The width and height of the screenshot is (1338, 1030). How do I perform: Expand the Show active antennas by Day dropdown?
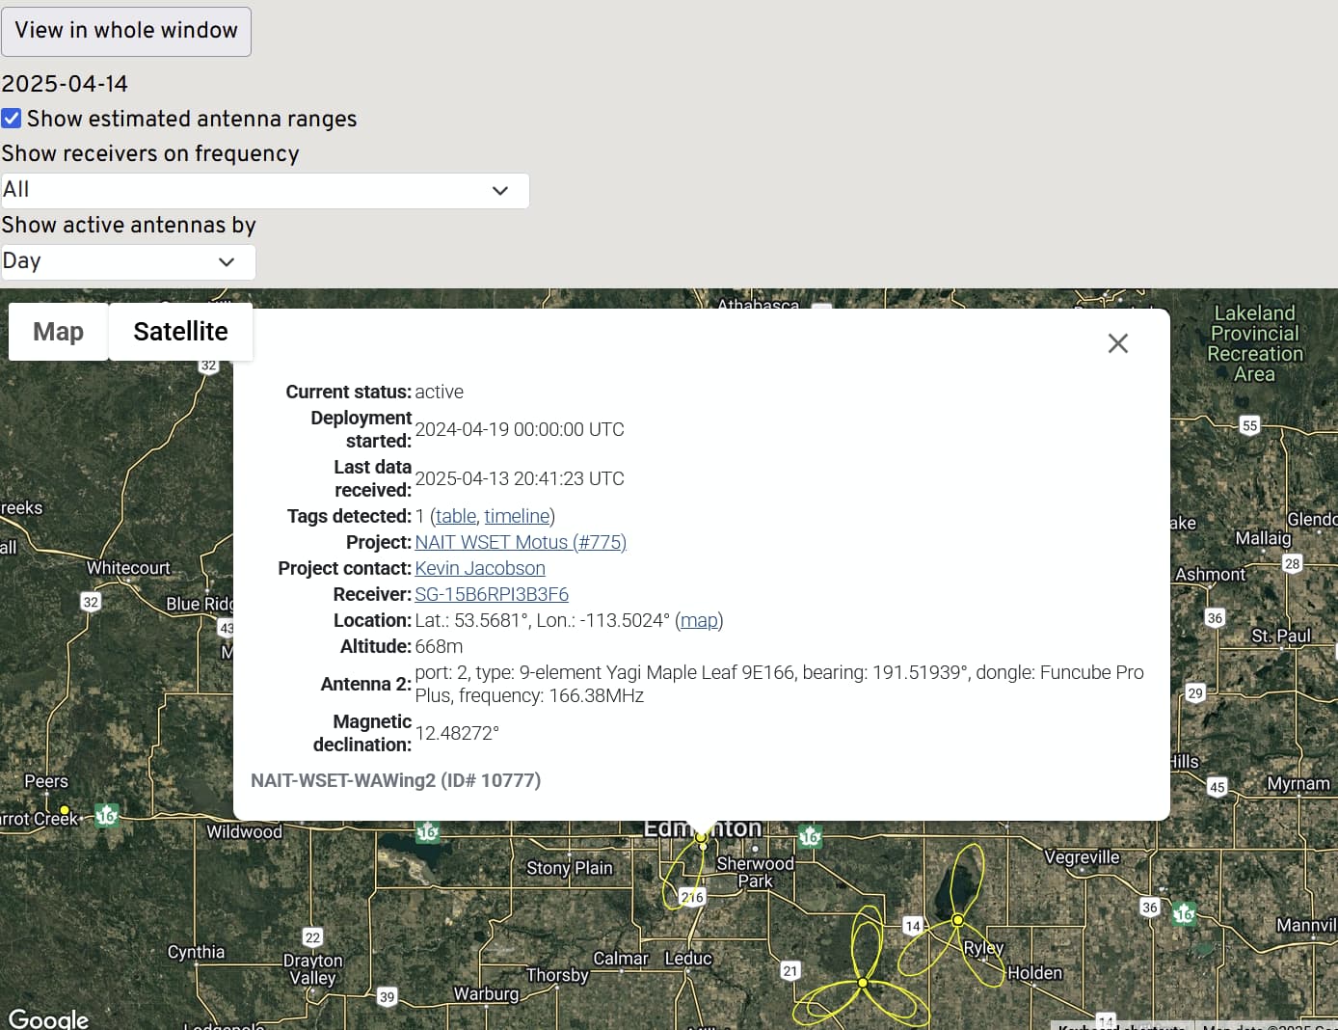(x=128, y=262)
